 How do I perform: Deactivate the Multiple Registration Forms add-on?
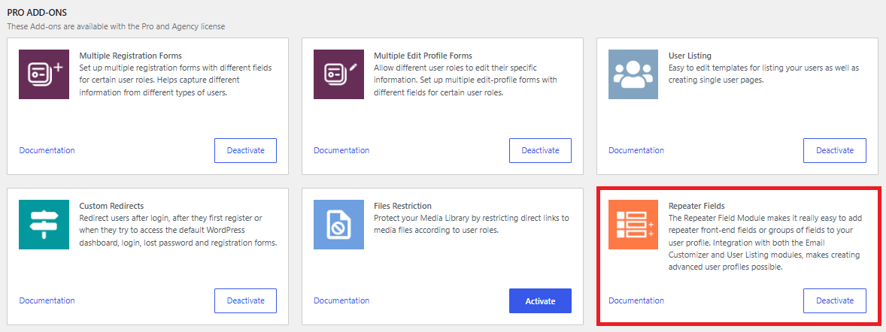coord(246,150)
